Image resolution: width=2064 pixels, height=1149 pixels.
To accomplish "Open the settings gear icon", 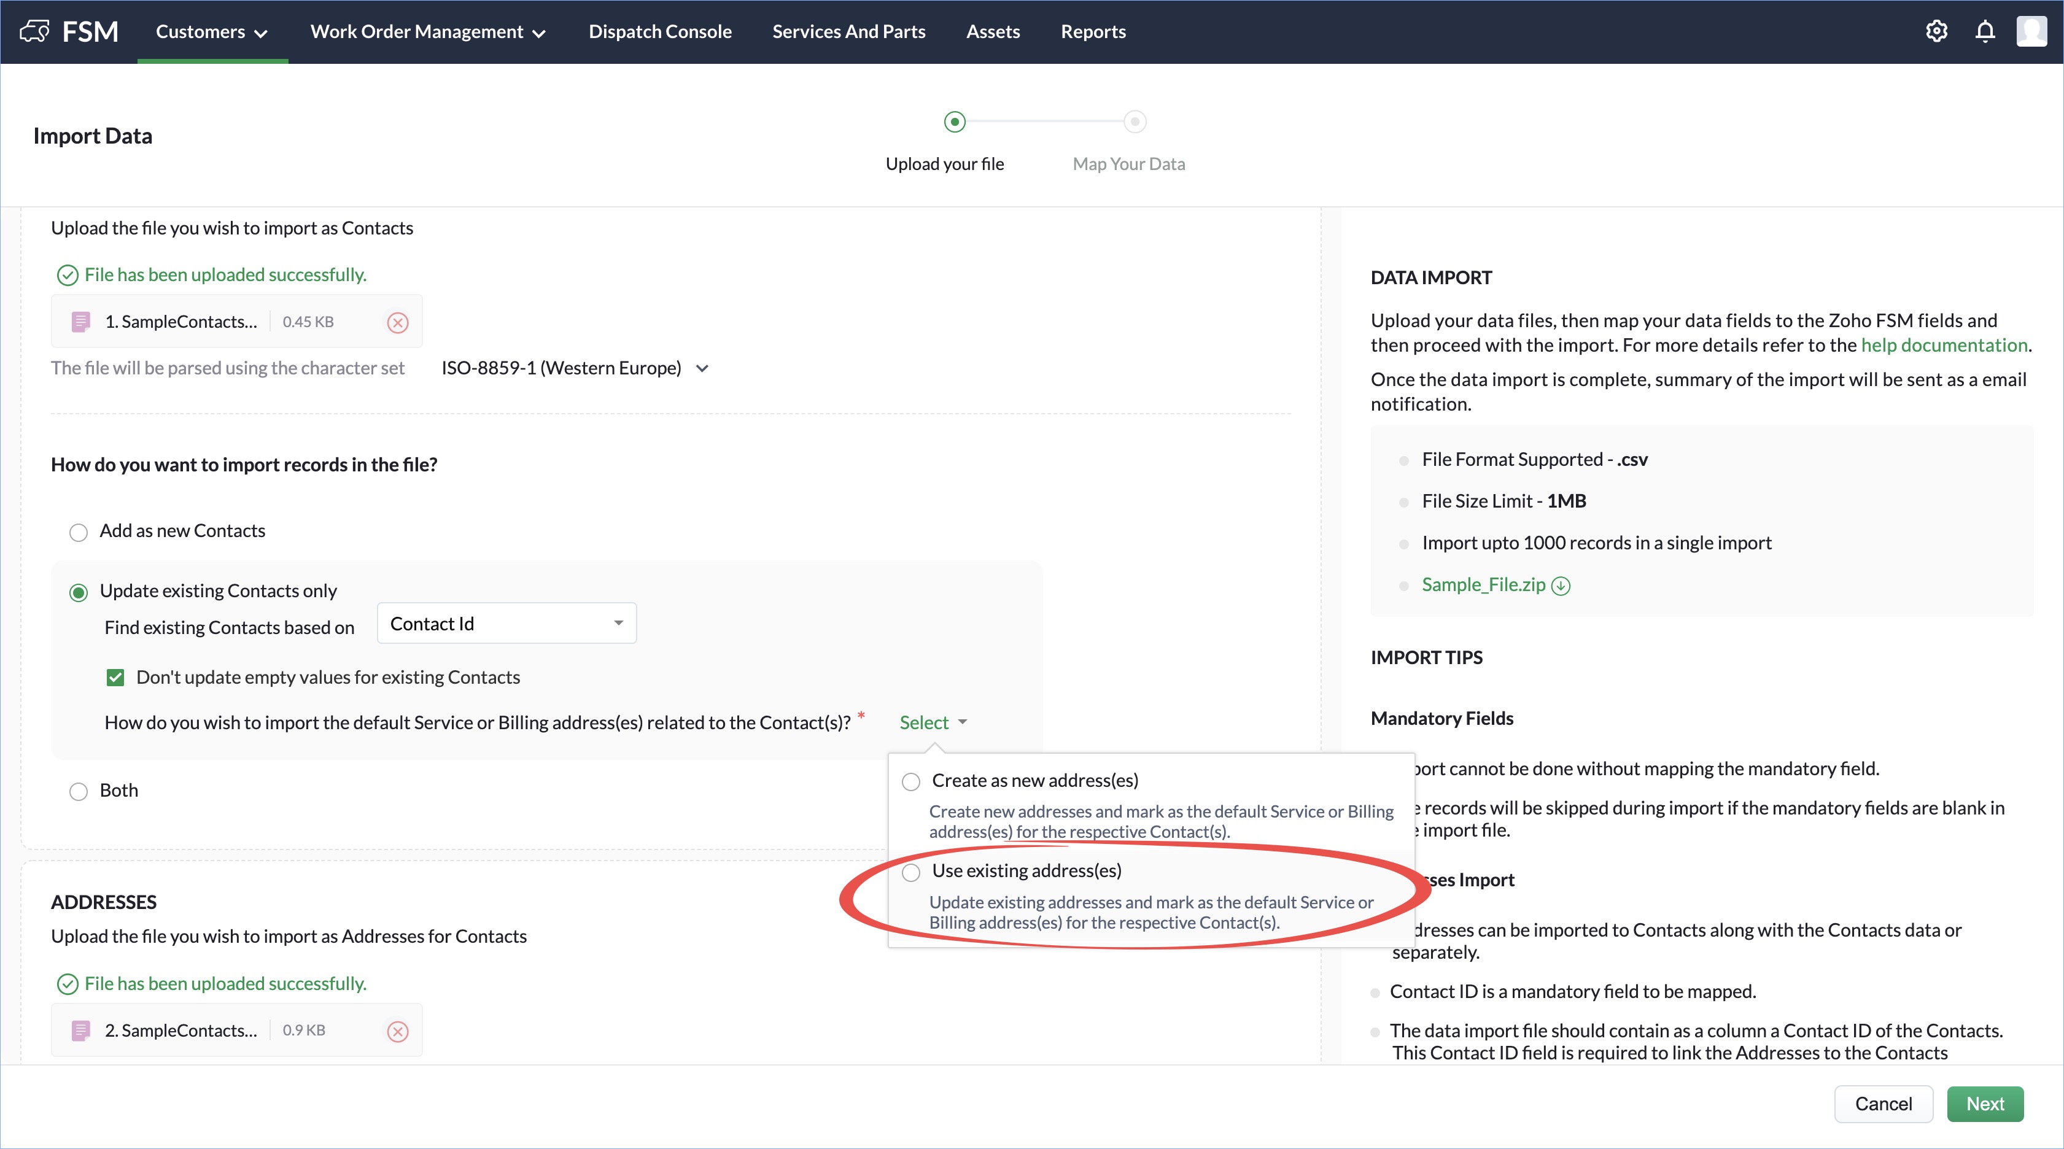I will [1936, 31].
